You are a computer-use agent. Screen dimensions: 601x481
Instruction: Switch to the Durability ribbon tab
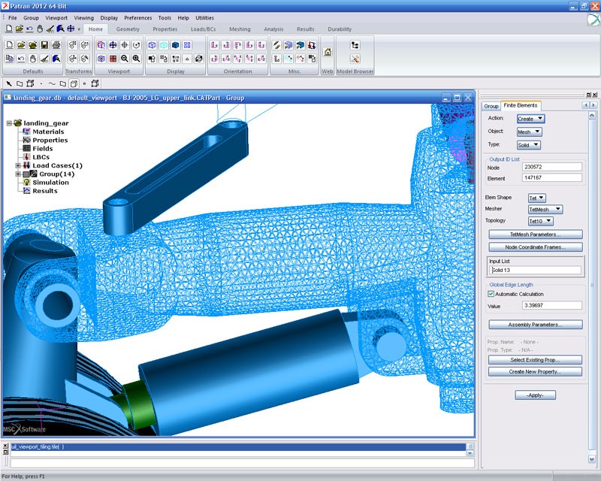[x=340, y=29]
